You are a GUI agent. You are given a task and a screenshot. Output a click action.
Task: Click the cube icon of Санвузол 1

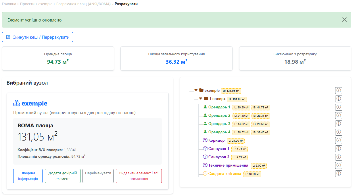coord(205,149)
